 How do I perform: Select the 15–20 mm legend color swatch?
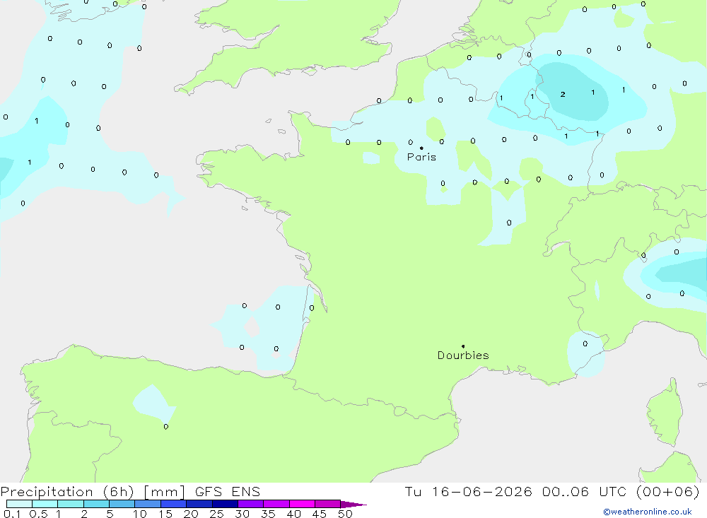(173, 504)
